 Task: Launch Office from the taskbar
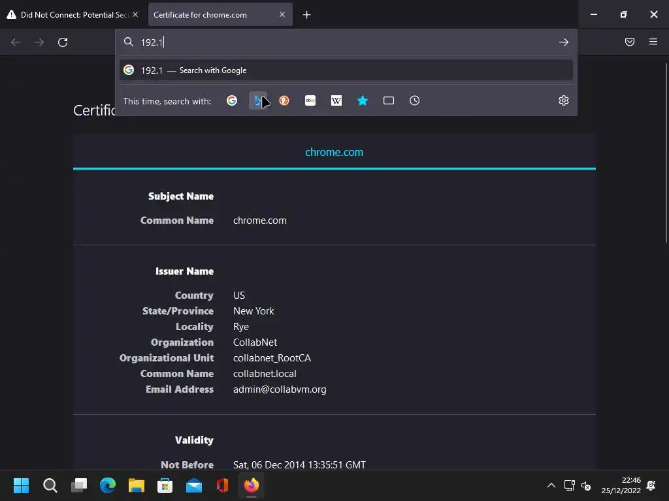(223, 485)
